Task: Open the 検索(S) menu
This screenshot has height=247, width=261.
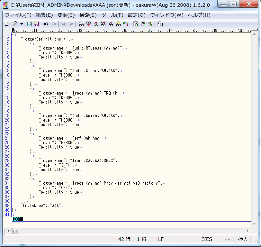Action: 88,15
